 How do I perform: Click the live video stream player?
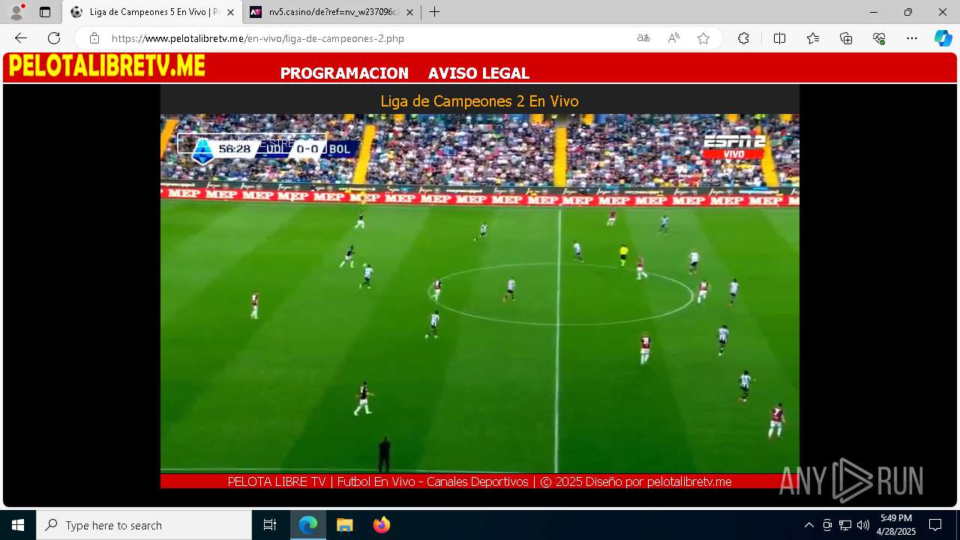[x=479, y=293]
